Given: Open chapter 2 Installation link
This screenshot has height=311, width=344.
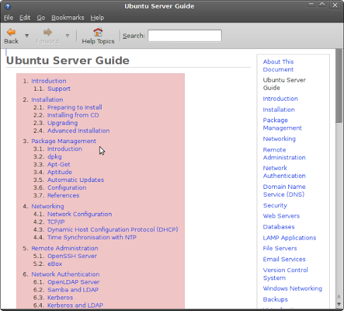Looking at the screenshot, I should tap(47, 99).
